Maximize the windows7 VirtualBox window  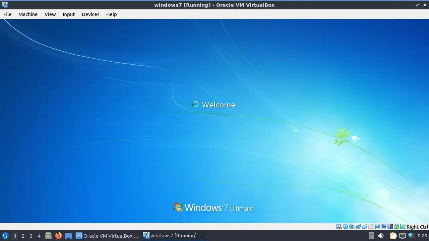(418, 5)
